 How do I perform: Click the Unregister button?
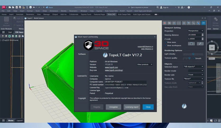[113, 107]
